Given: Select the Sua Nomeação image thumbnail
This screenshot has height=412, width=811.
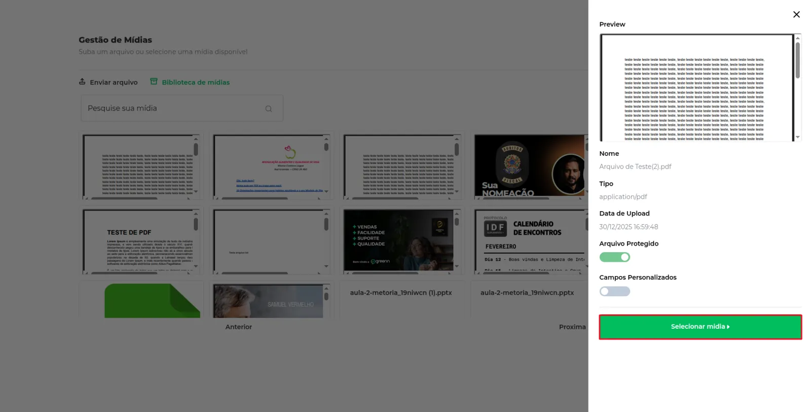Looking at the screenshot, I should 530,166.
